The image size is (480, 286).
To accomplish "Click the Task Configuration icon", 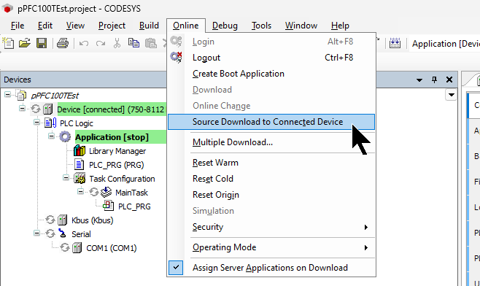I will [80, 179].
